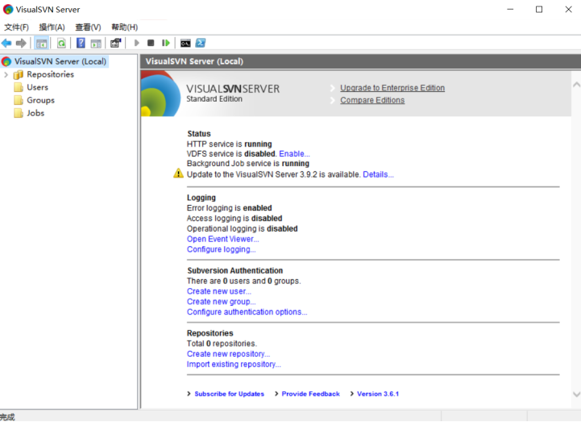Select Repositories in the tree

coord(51,74)
